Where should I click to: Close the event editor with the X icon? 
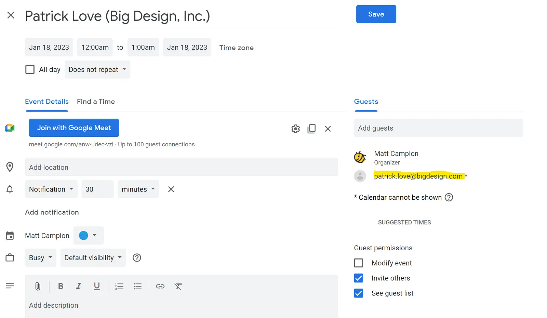(x=11, y=15)
